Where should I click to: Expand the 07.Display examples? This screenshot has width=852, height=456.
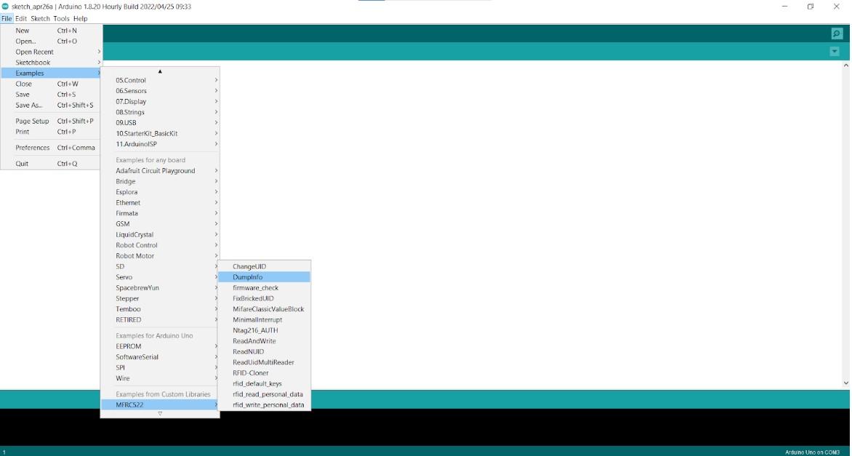(160, 102)
